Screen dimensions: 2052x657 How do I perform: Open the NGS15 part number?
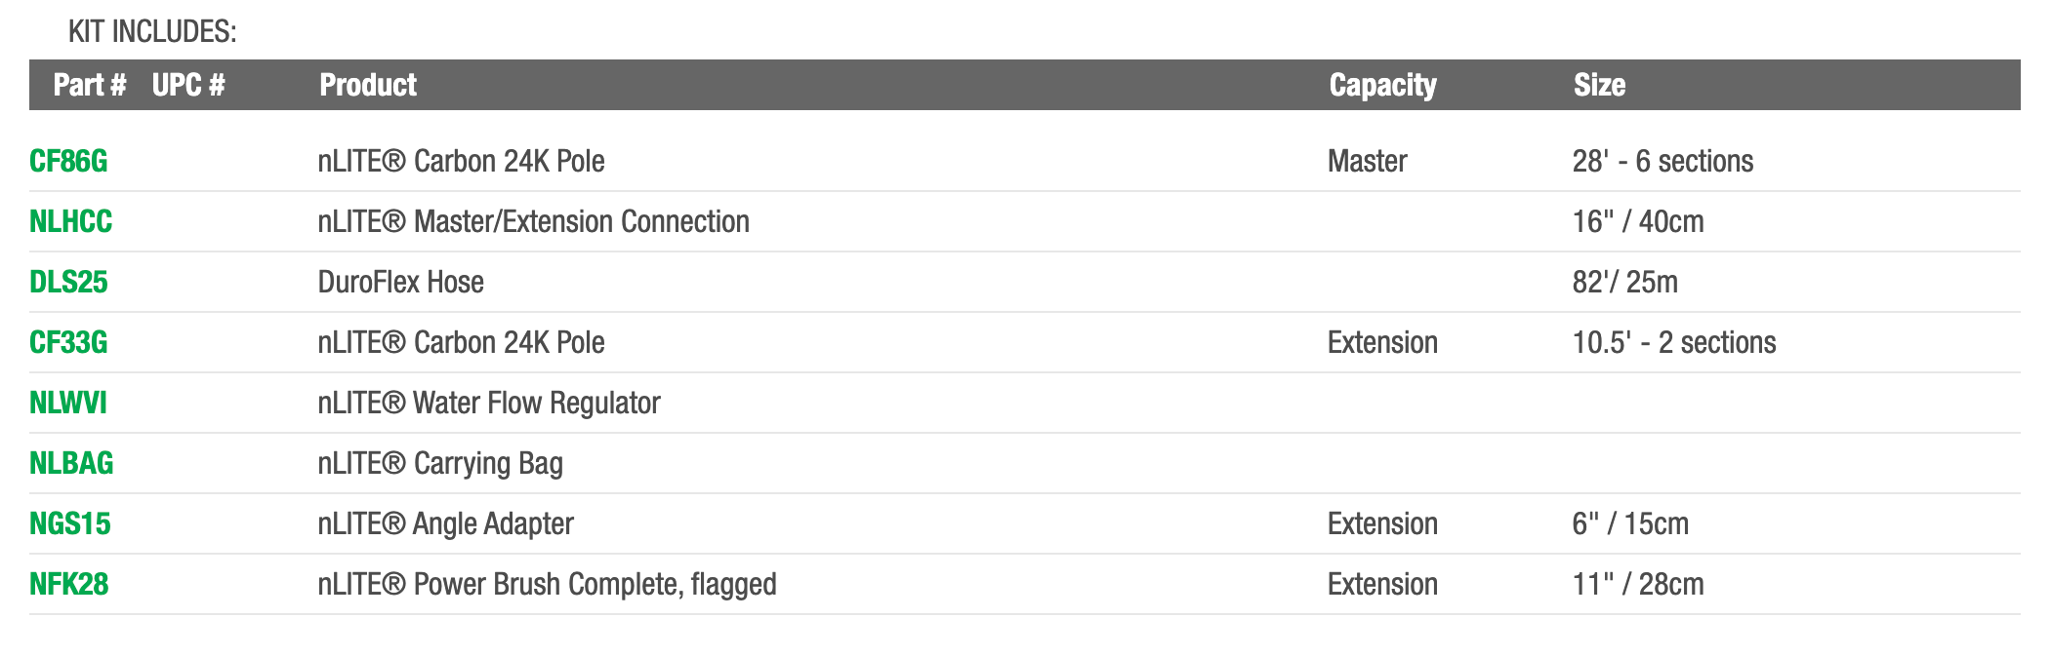[x=70, y=523]
